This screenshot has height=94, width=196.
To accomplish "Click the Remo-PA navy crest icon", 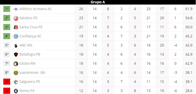I will 16,91.
